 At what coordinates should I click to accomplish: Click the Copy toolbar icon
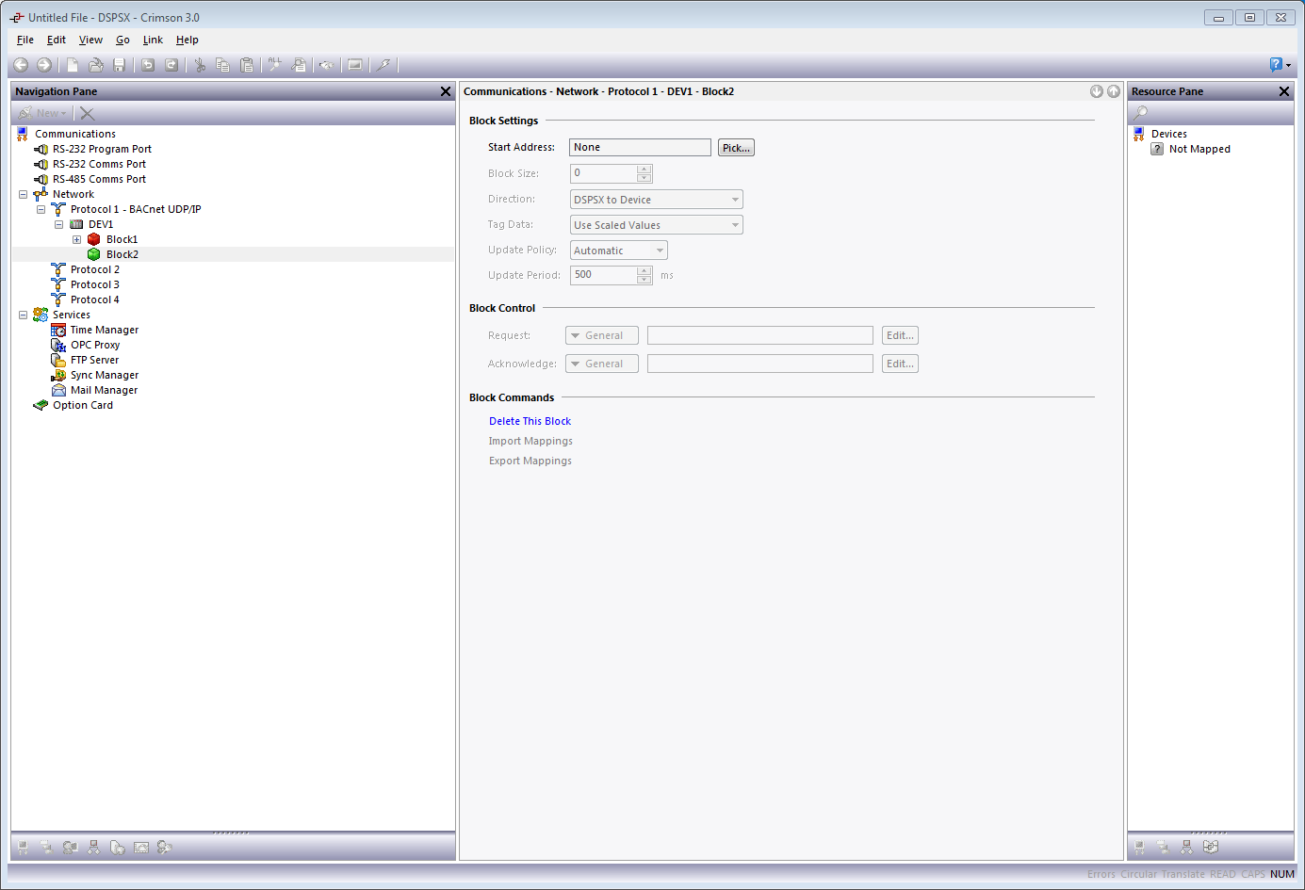click(x=223, y=65)
